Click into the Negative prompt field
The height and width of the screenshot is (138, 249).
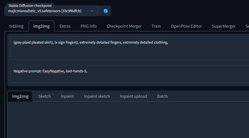pos(130,74)
